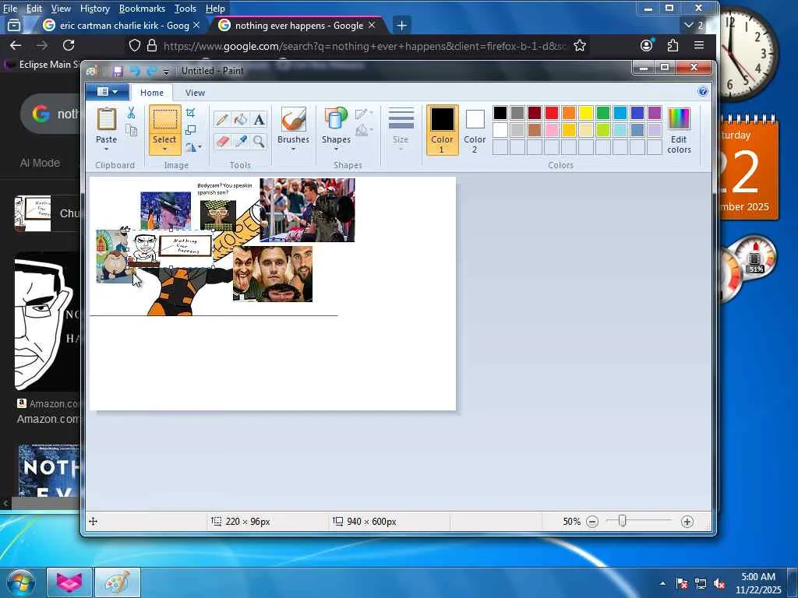Click the Paste clipboard icon

pyautogui.click(x=106, y=119)
